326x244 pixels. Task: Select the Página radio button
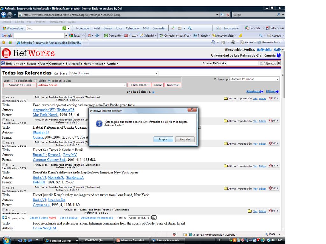coord(36,80)
